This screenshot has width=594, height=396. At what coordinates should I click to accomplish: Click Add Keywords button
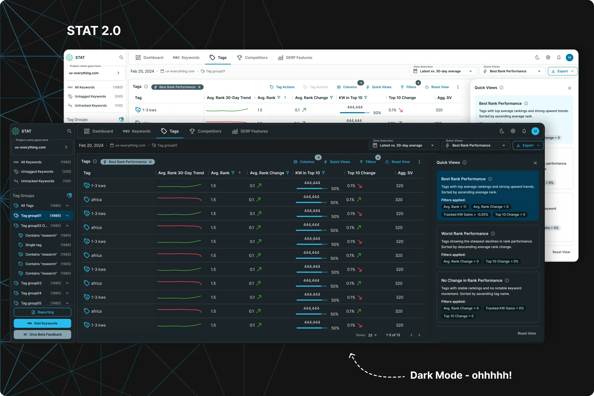click(x=42, y=323)
